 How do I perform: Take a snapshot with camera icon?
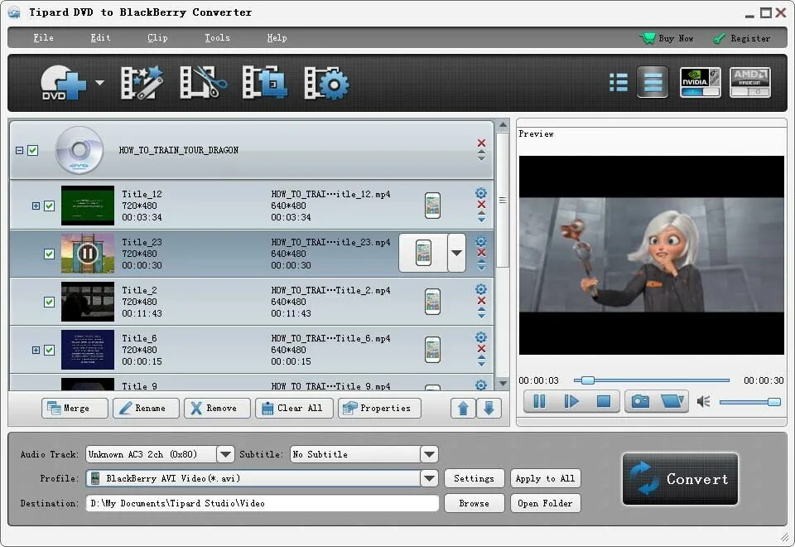click(640, 401)
